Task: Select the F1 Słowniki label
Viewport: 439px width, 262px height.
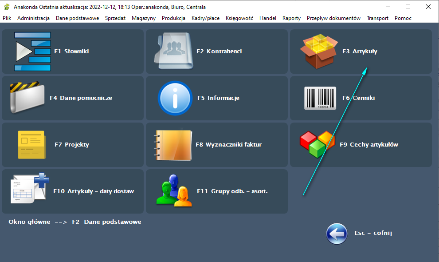Action: point(71,52)
